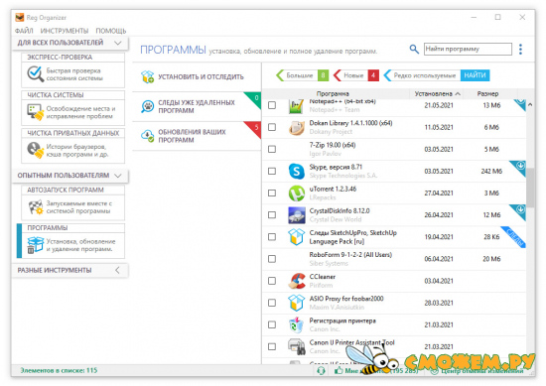The height and width of the screenshot is (386, 546).
Task: Click the Canon Printer Assistant Tool icon
Action: pyautogui.click(x=297, y=346)
